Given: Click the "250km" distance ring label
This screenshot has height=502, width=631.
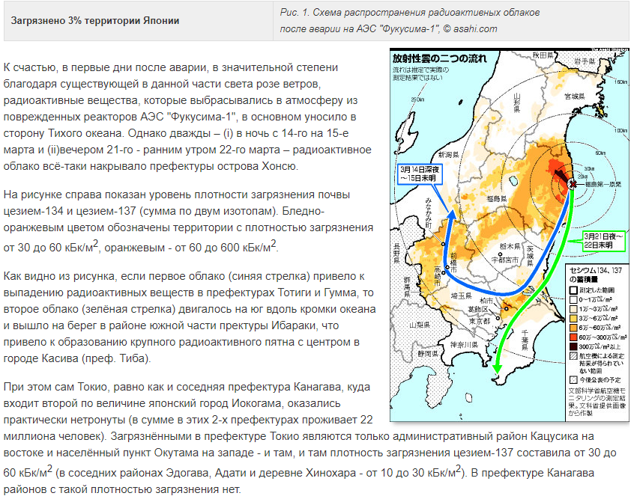Looking at the screenshot, I should click(x=417, y=100).
